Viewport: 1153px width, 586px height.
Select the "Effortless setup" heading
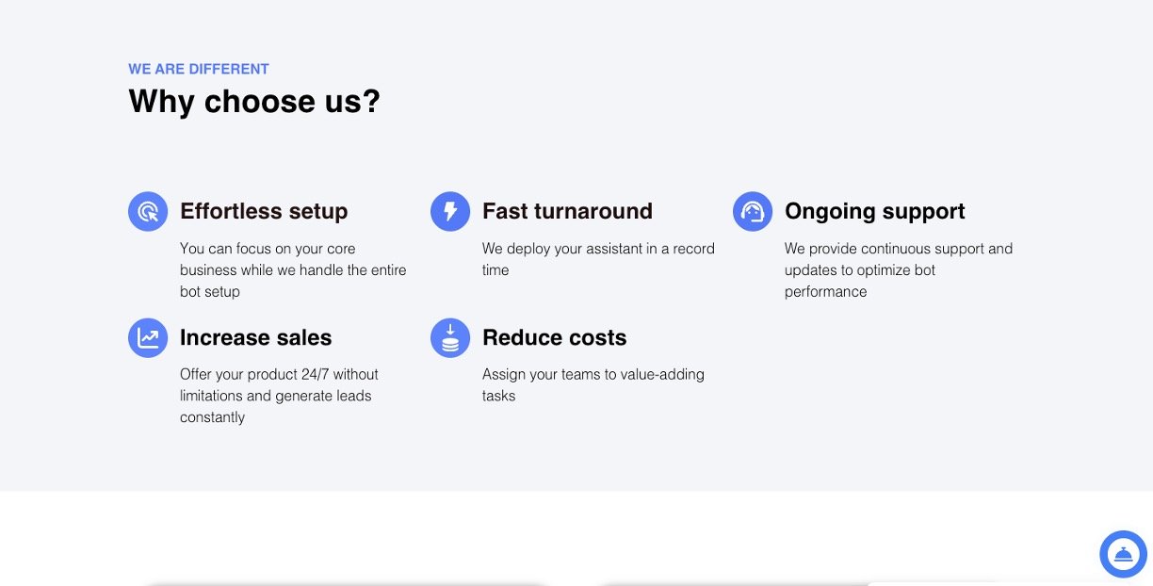tap(264, 211)
